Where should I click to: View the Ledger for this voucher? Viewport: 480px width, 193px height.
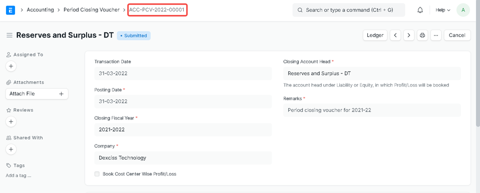375,35
